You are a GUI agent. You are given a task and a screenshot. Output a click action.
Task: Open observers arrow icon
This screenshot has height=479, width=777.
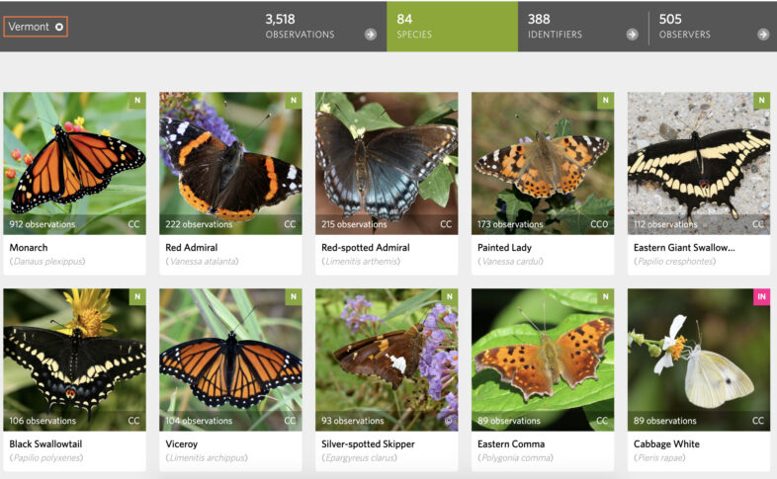(763, 35)
